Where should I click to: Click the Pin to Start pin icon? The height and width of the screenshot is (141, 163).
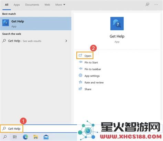pyautogui.click(x=80, y=62)
